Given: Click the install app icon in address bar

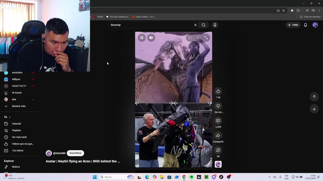Looking at the screenshot, I should [x=278, y=11].
